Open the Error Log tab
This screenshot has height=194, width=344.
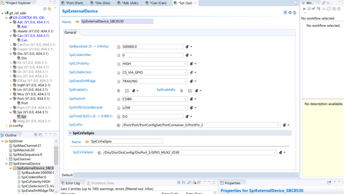(x=72, y=183)
